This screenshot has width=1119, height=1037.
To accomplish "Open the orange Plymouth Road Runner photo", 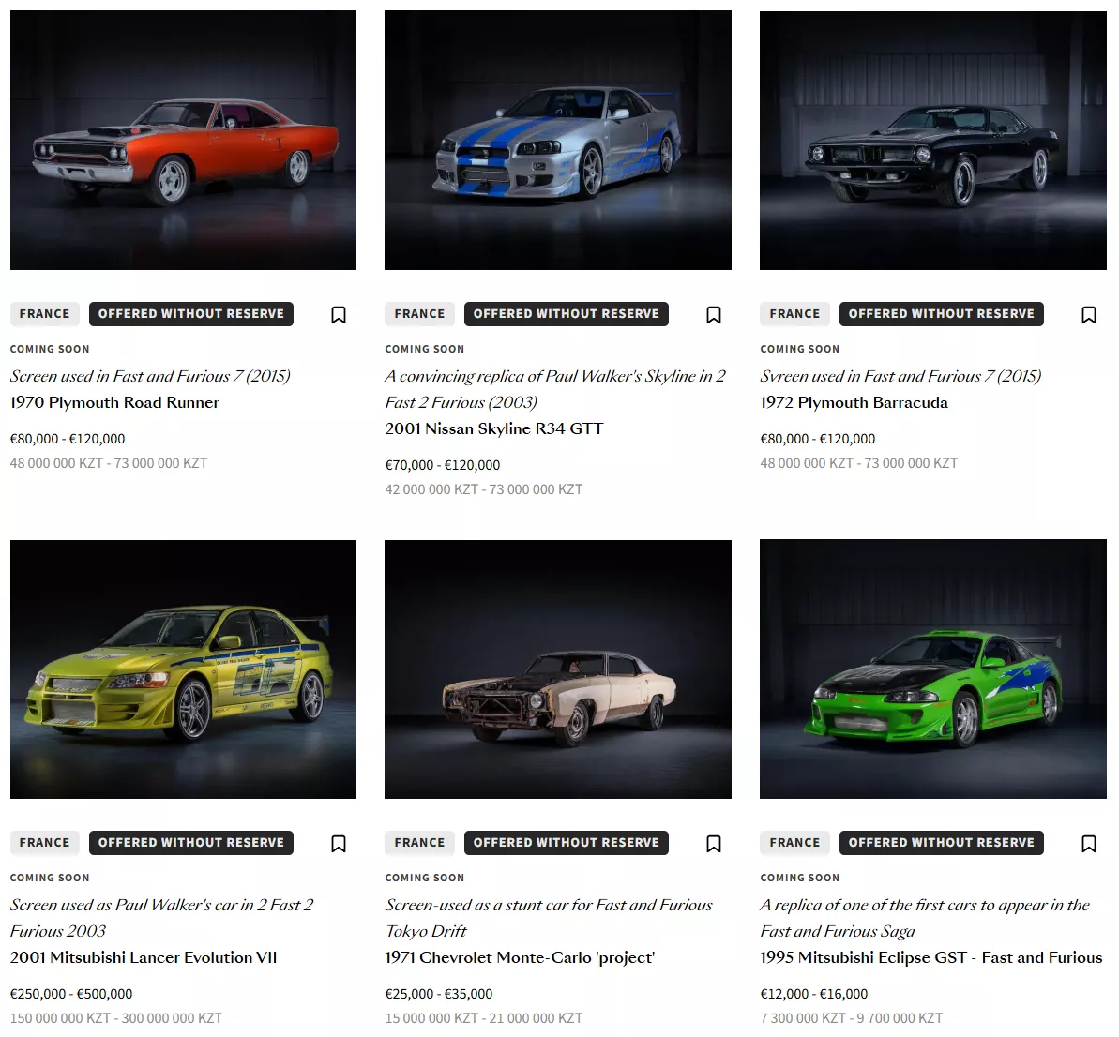I will [184, 140].
